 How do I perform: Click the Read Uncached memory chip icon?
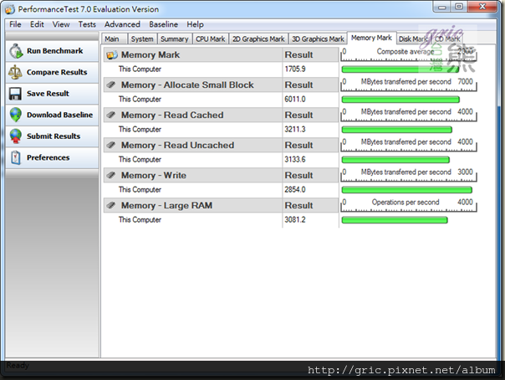pyautogui.click(x=111, y=145)
